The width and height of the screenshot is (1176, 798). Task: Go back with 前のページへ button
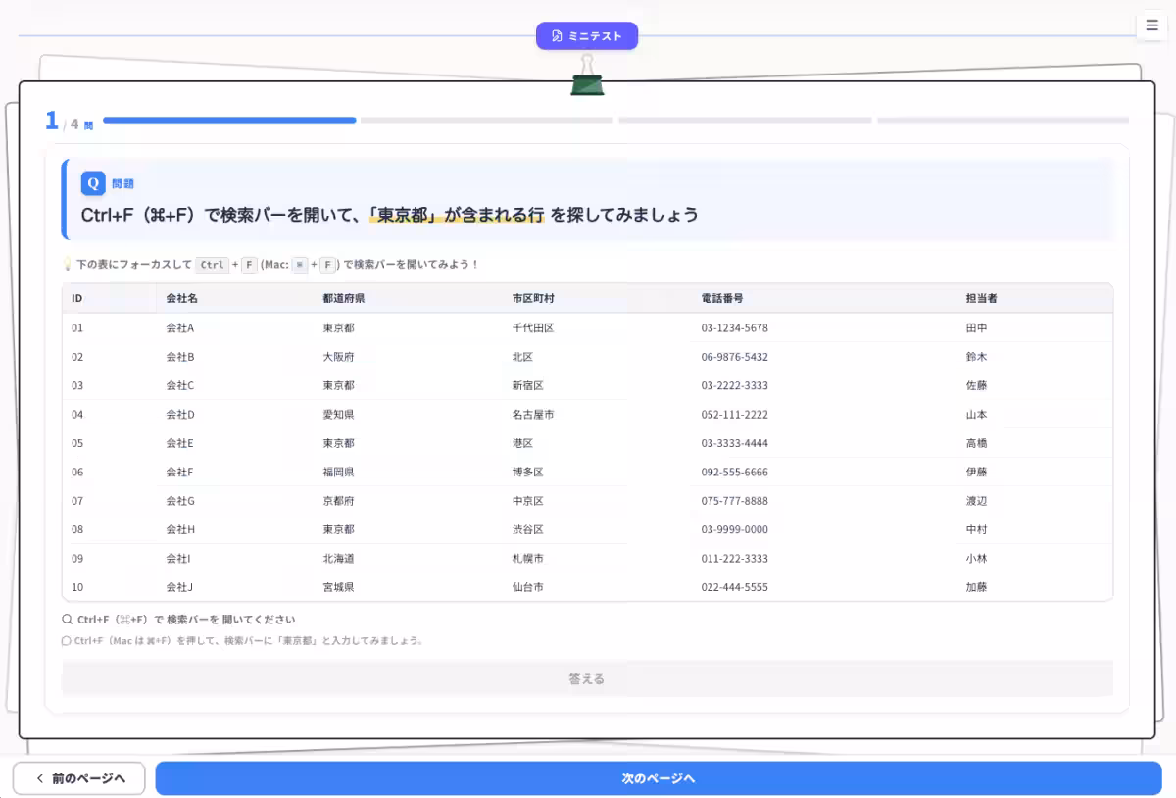[79, 778]
